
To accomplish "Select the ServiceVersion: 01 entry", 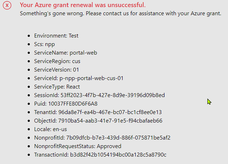I will pyautogui.click(x=56, y=70).
